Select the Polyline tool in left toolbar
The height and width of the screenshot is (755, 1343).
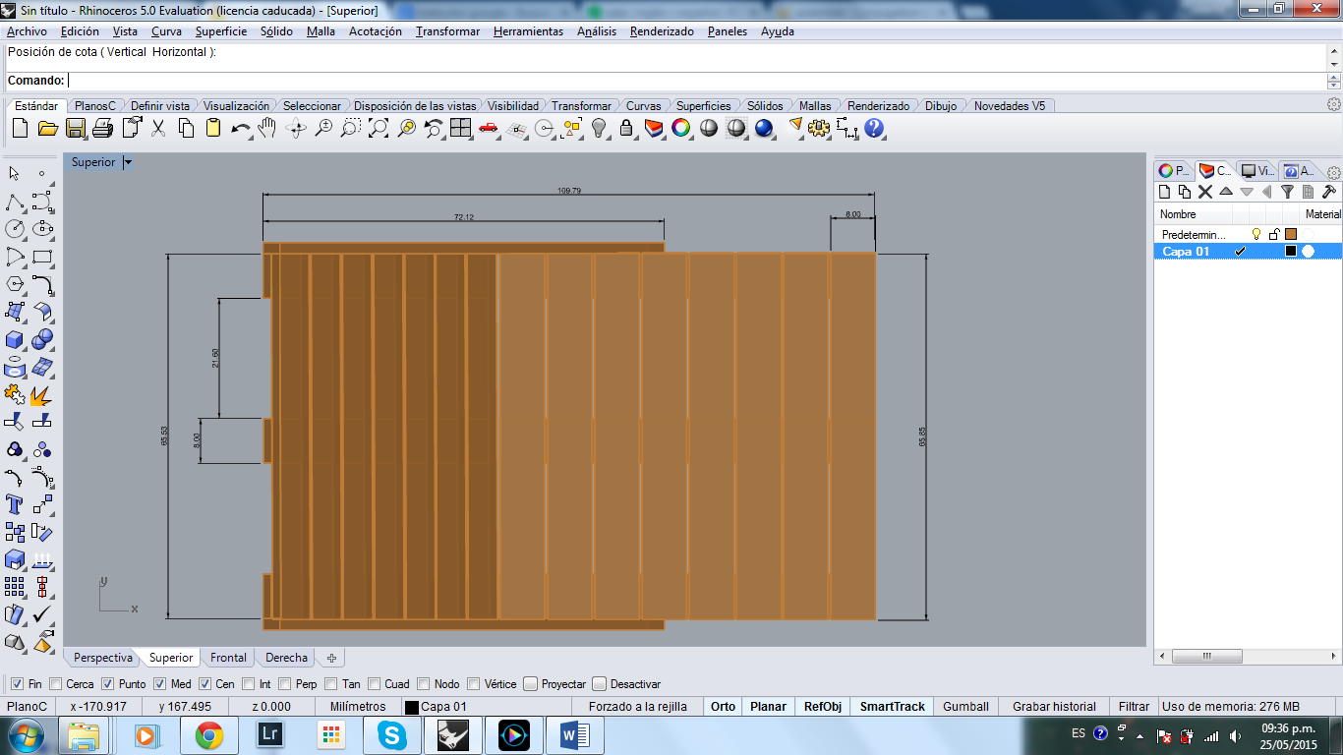coord(15,202)
